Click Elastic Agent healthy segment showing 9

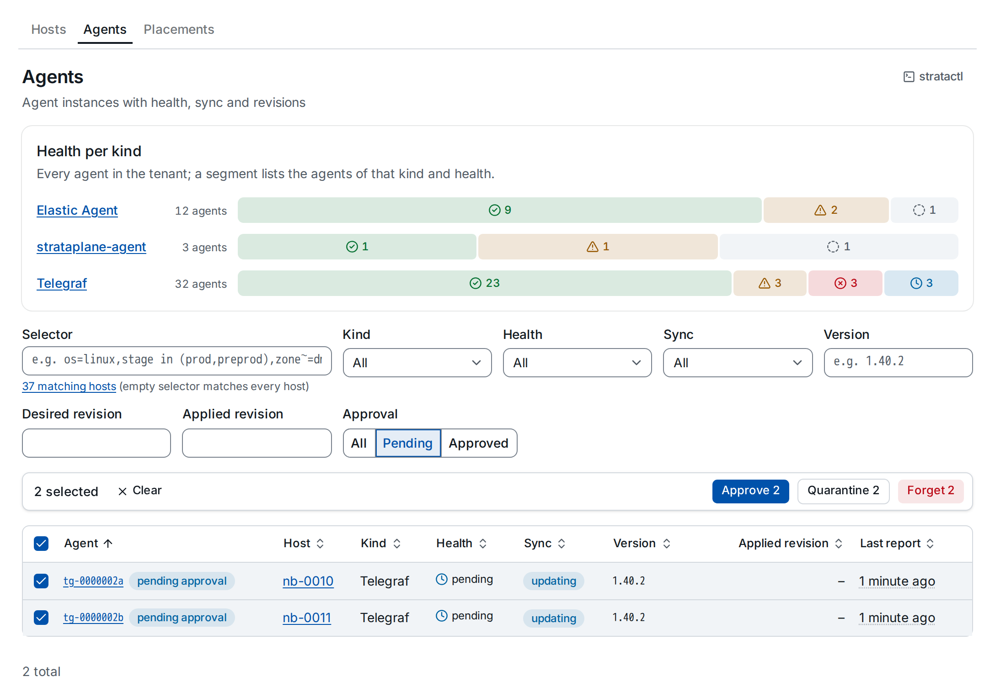tap(499, 210)
